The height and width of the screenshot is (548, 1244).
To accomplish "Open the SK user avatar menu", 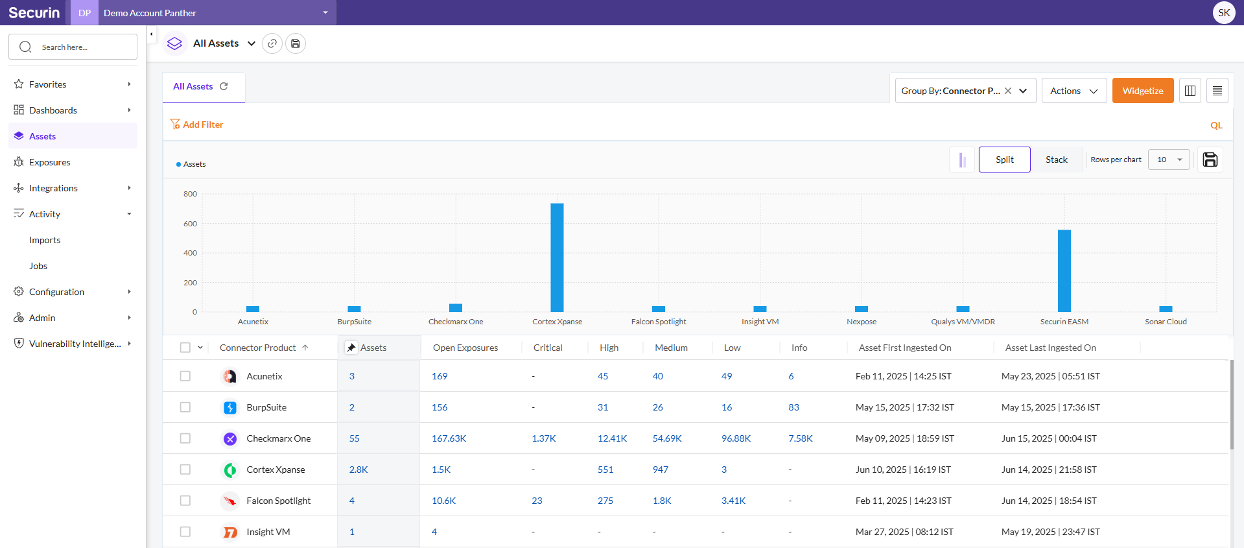I will click(x=1224, y=12).
